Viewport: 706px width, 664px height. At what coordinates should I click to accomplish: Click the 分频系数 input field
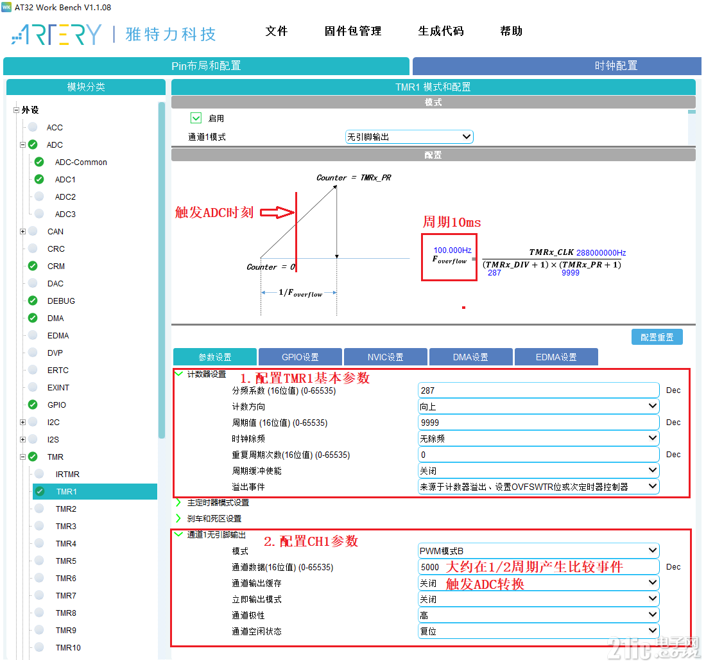point(538,390)
